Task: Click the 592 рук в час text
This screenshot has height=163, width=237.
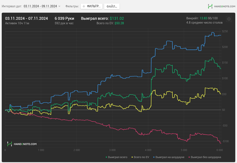Action: pyautogui.click(x=64, y=23)
